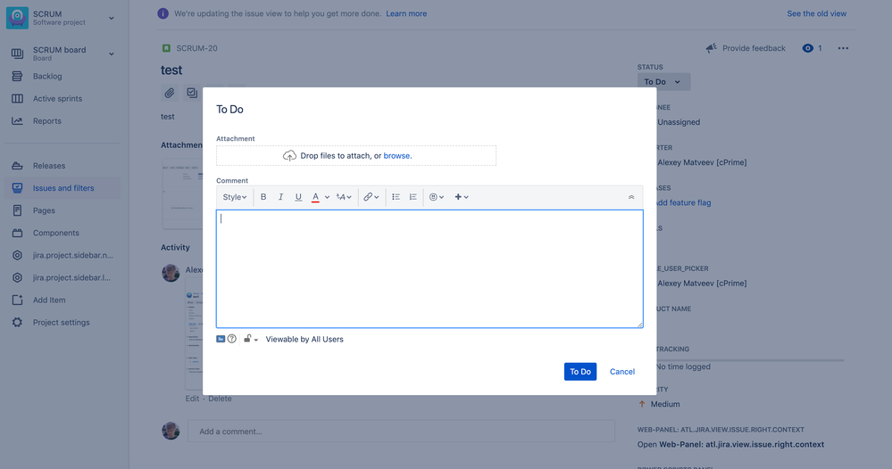Insert a bullet list in comment
This screenshot has width=892, height=469.
coord(396,197)
